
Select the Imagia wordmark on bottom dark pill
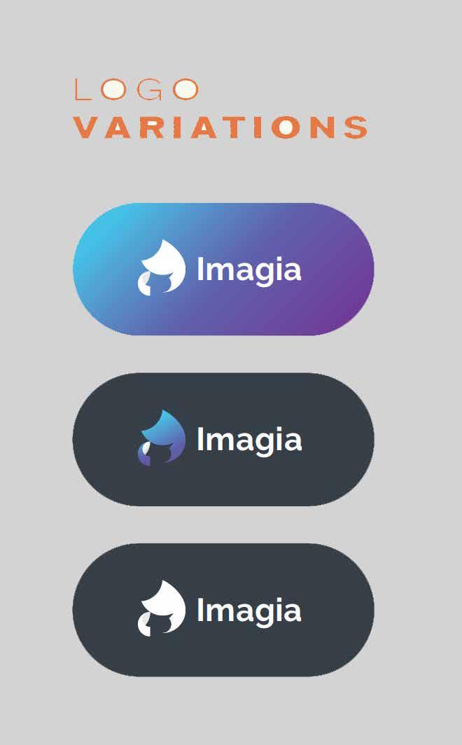tap(249, 612)
